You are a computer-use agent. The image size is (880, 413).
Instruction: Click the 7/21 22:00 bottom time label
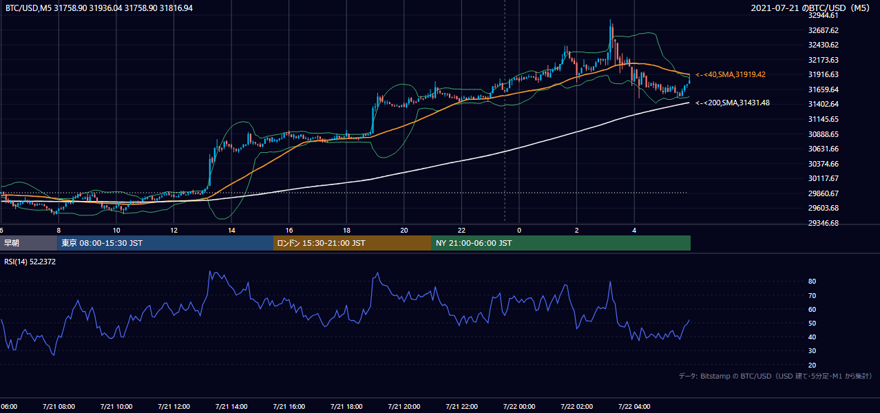[461, 407]
